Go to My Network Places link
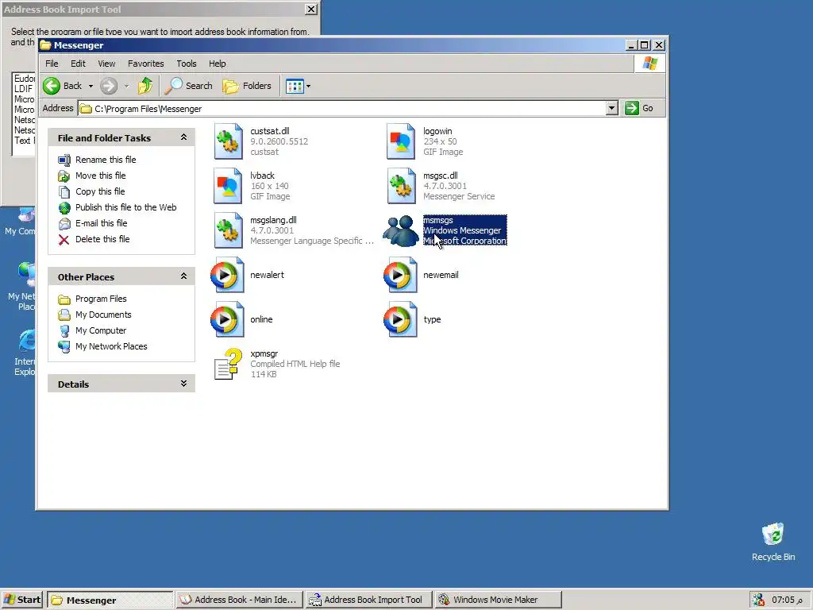Image resolution: width=813 pixels, height=610 pixels. 111,346
